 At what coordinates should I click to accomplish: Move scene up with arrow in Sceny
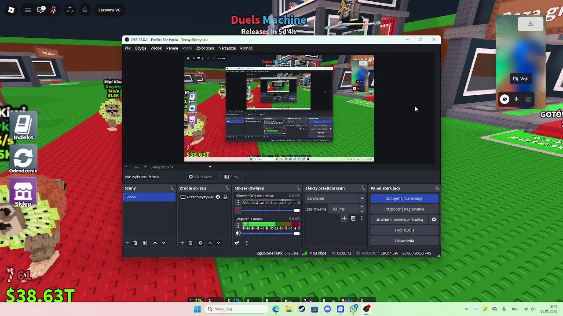[155, 243]
